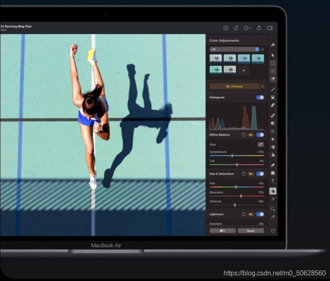This screenshot has height=281, width=330.
Task: Reset Lightness with its circular arrow
Action: tap(243, 214)
